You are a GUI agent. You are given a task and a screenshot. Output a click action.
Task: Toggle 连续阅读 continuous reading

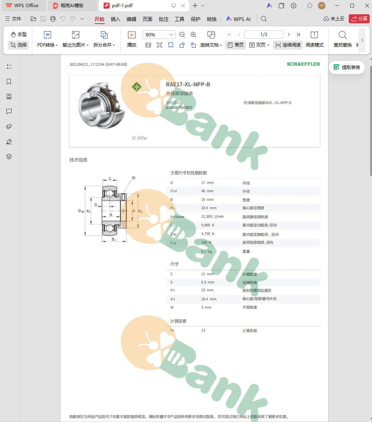coord(288,45)
